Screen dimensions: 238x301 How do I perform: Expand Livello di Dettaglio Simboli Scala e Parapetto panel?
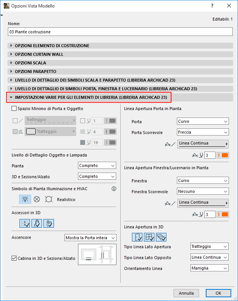pos(120,80)
